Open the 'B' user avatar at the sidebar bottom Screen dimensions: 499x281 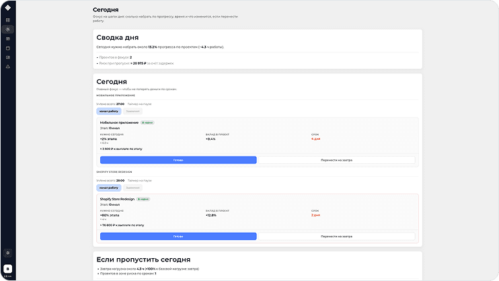(8, 269)
